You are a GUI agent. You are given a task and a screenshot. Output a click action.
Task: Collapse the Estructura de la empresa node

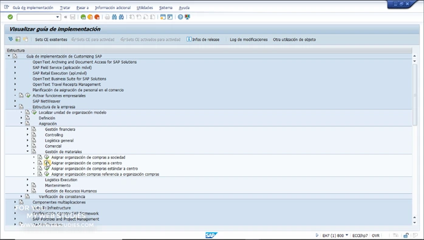point(15,106)
